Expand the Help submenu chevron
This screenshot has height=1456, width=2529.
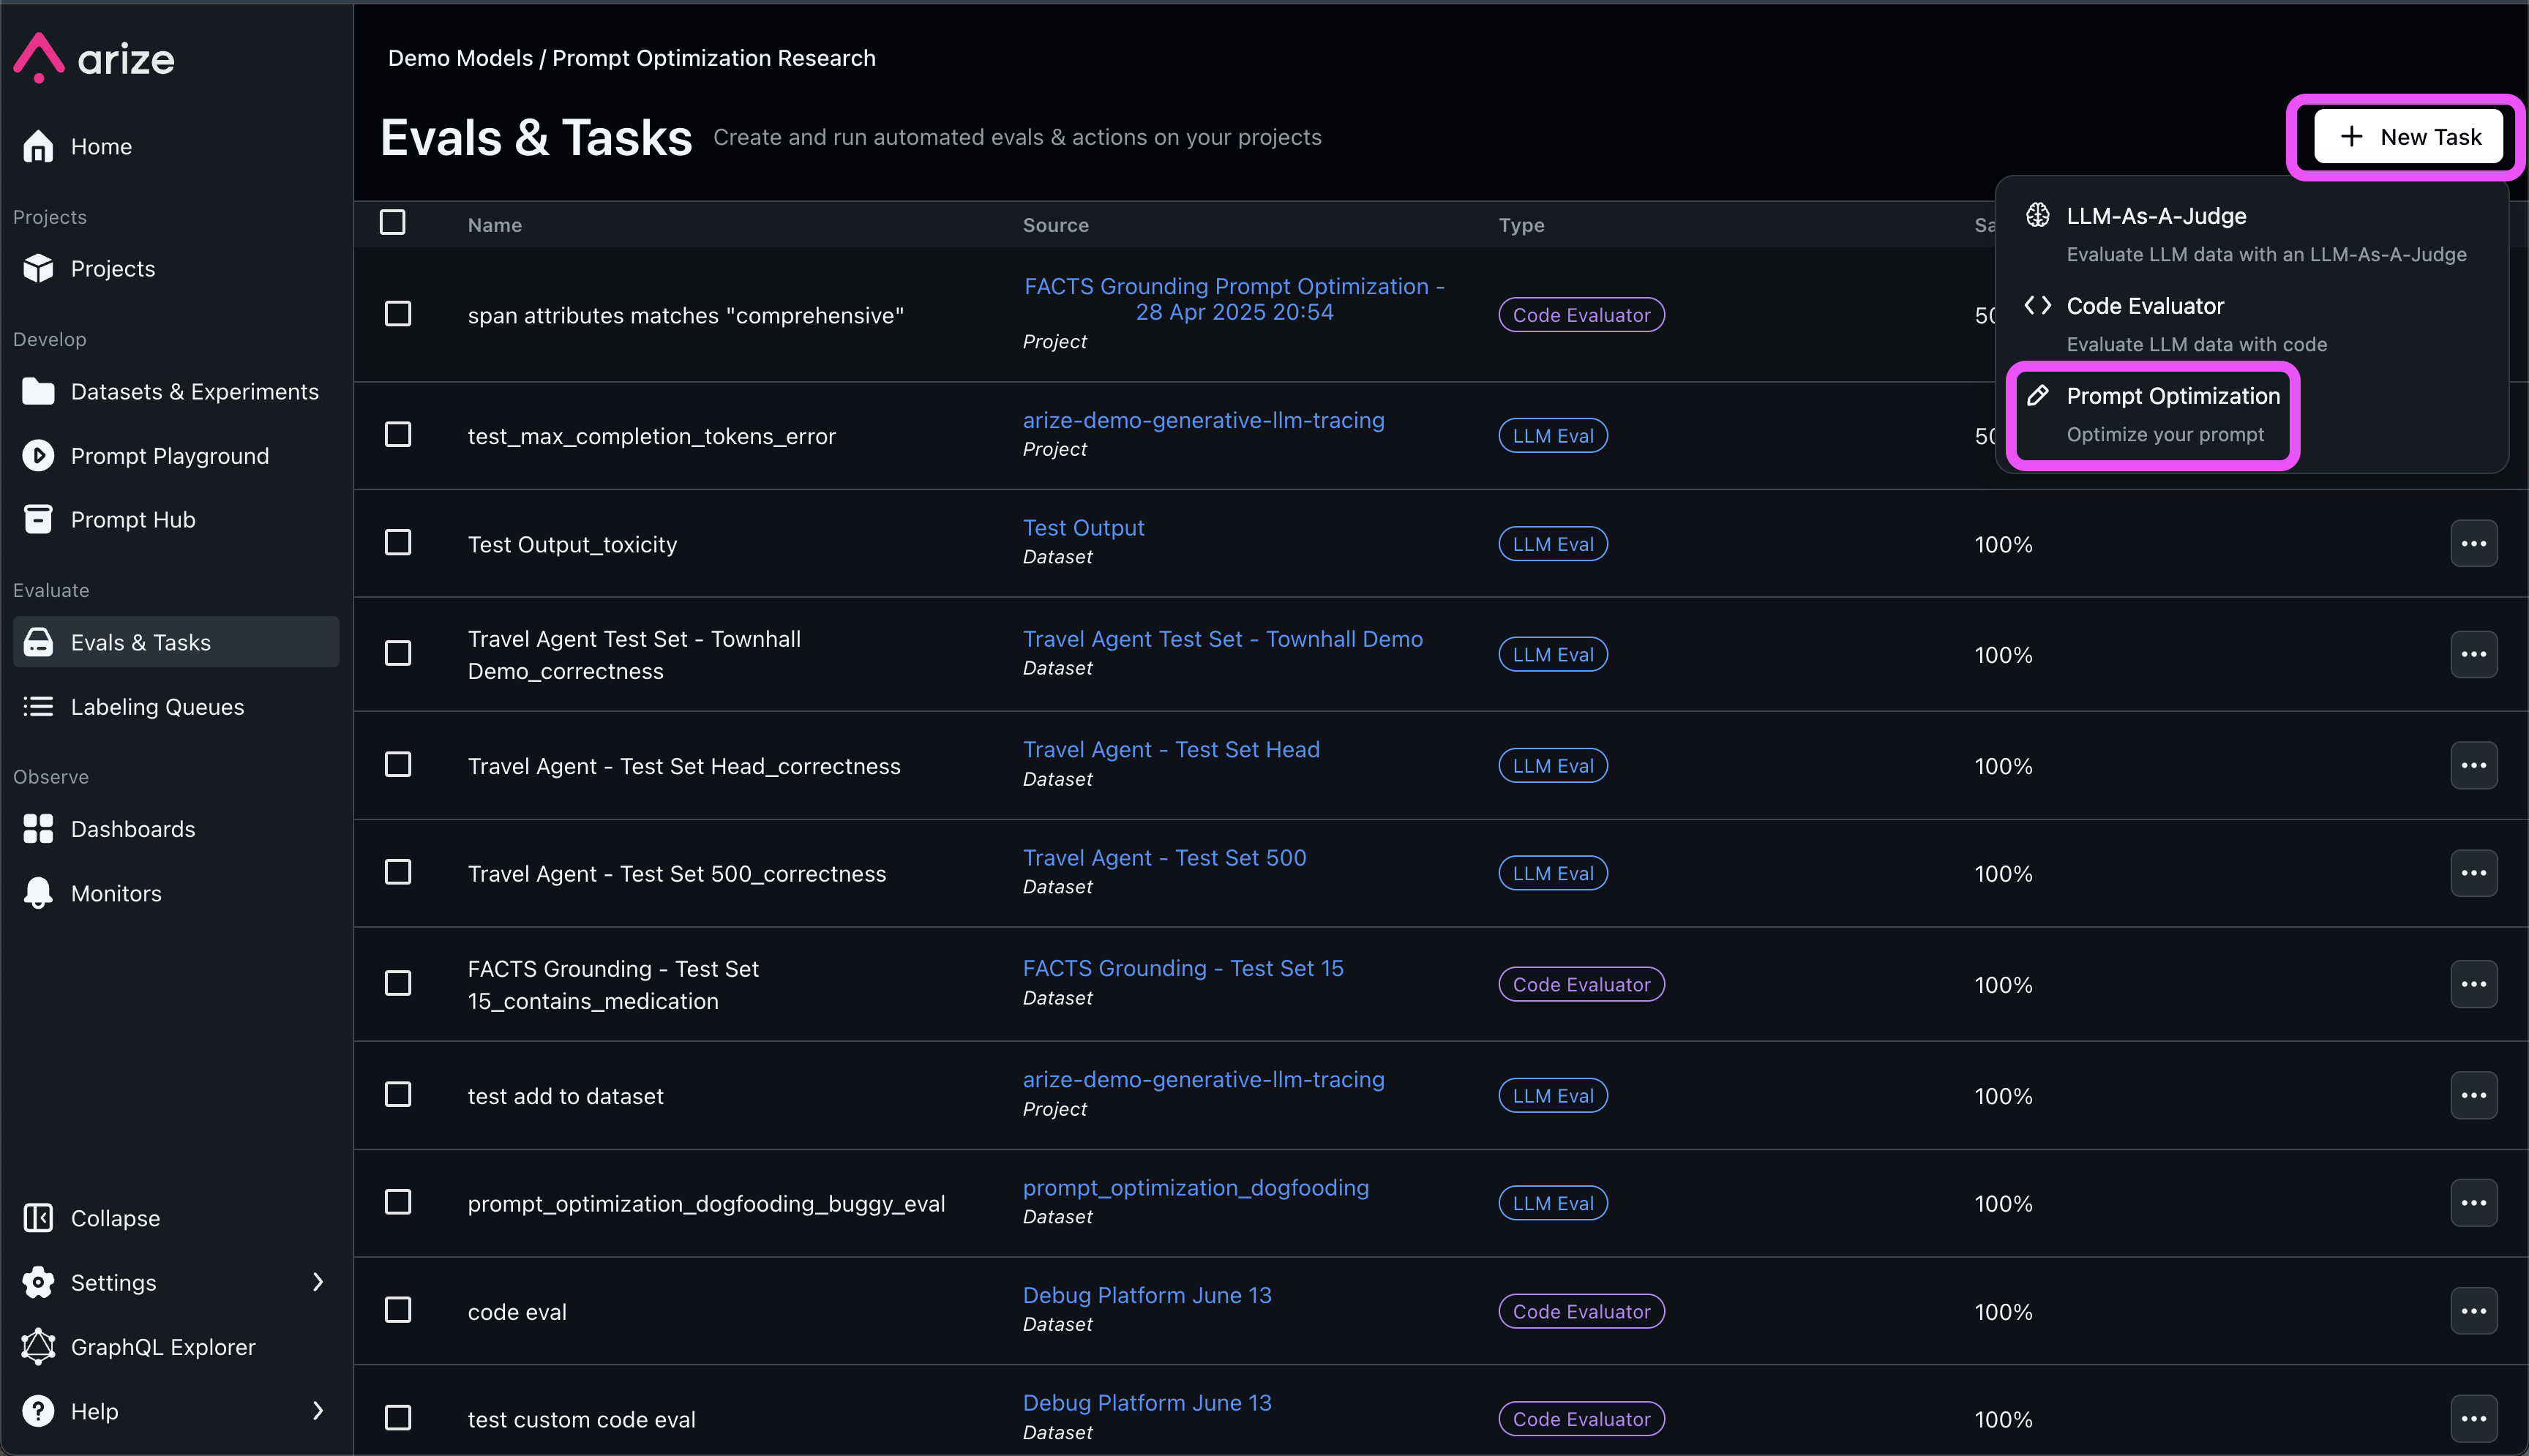click(318, 1410)
